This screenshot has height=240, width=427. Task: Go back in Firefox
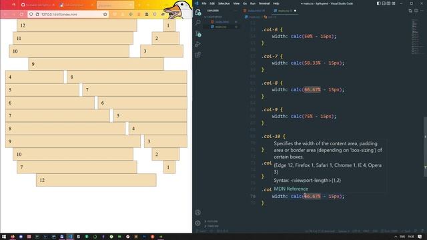(5, 14)
